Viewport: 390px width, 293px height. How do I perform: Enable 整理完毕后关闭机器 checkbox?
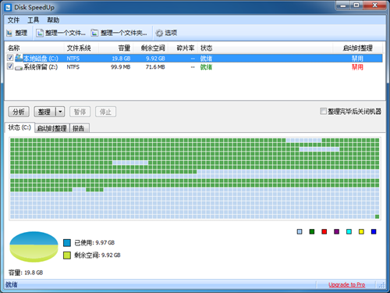tap(323, 111)
